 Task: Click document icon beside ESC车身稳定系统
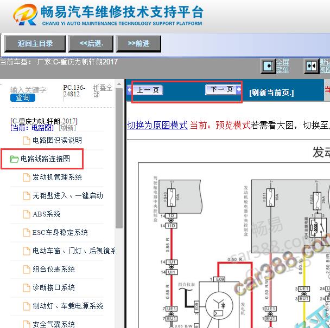point(27,233)
